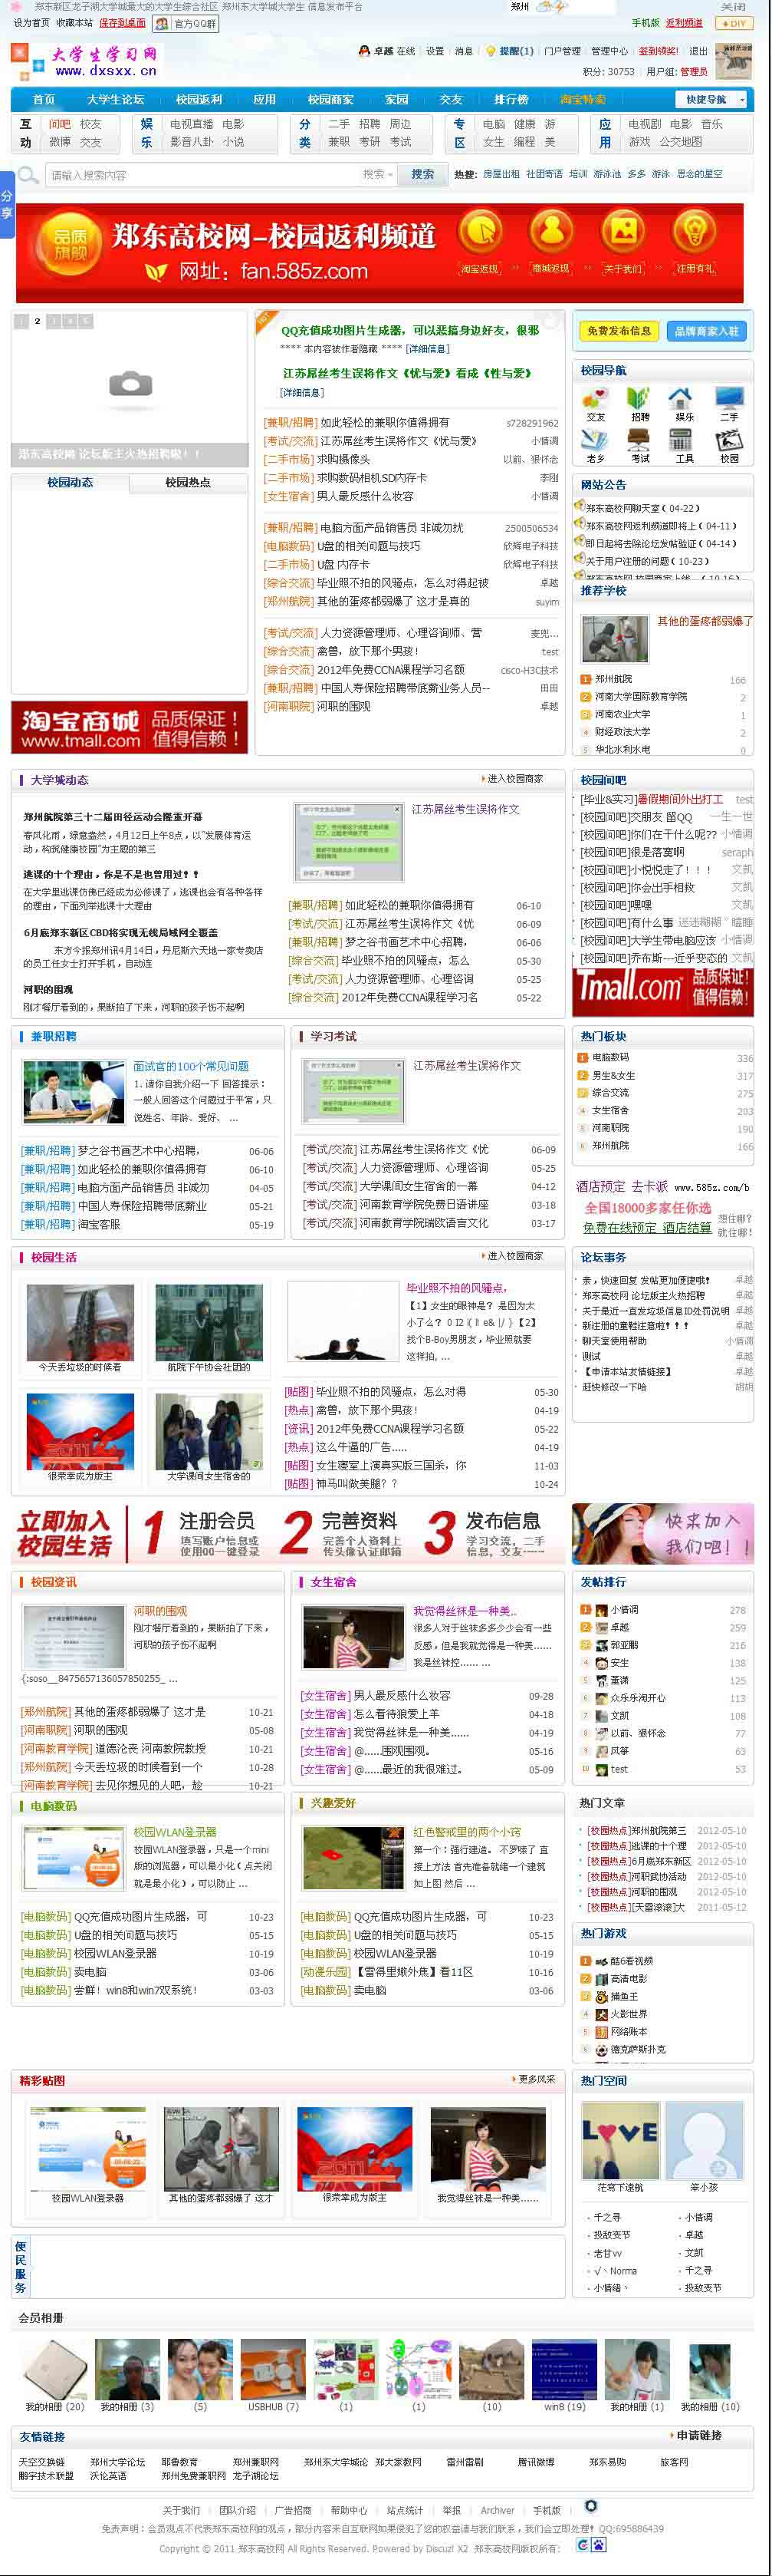Open 首页 in the main navigation bar
The height and width of the screenshot is (2576, 772).
click(44, 99)
